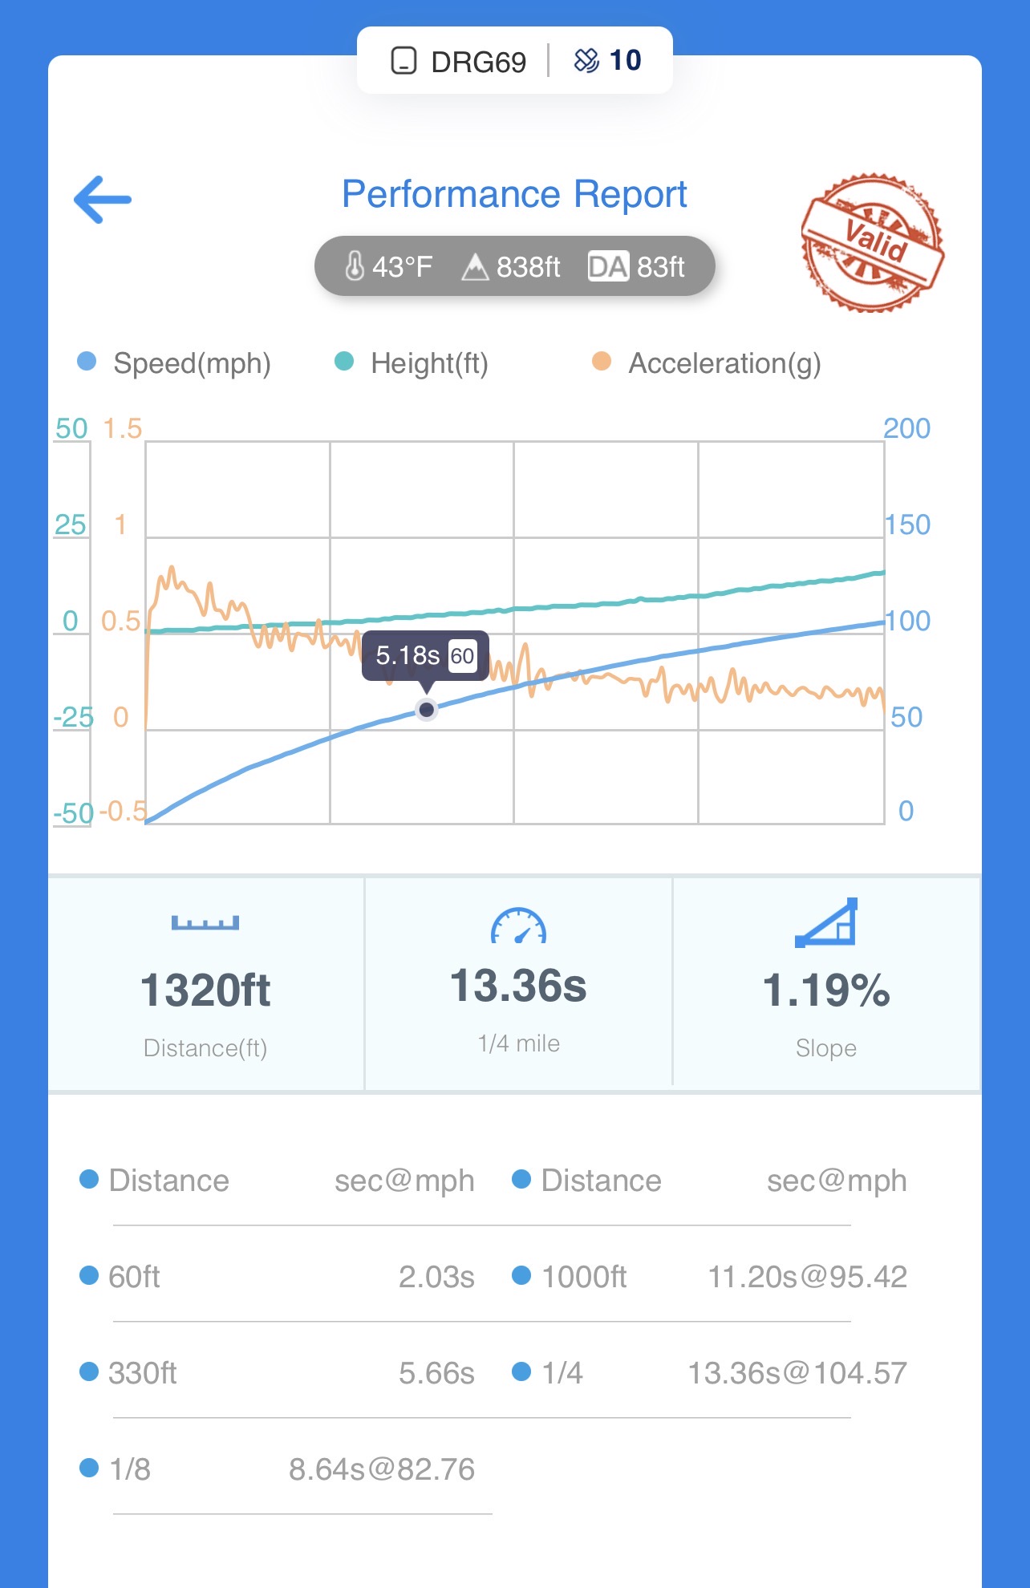The image size is (1030, 1588).
Task: Select the 1/8 mile split row
Action: coord(277,1468)
